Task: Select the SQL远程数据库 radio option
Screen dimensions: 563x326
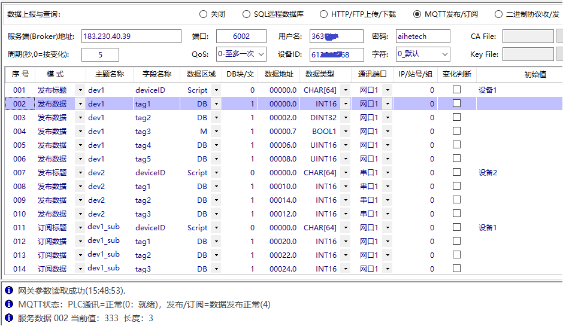Action: [x=247, y=14]
